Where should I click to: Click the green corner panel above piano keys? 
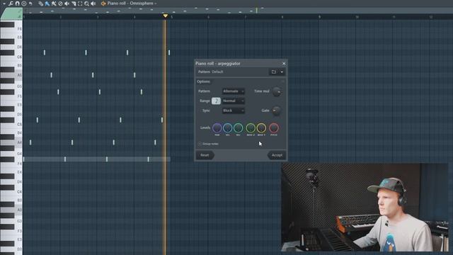point(11,14)
